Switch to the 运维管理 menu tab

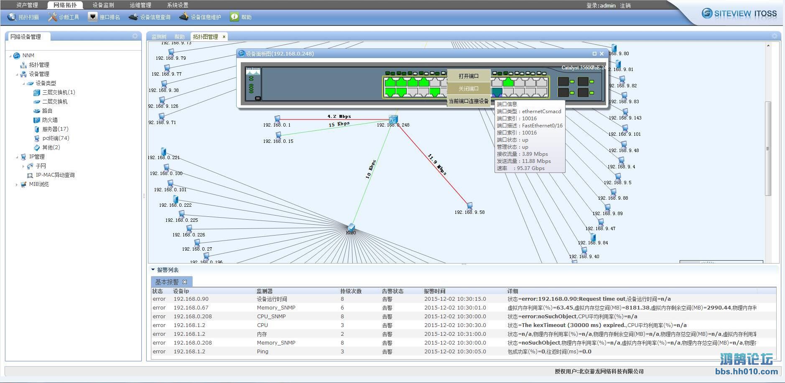[140, 5]
